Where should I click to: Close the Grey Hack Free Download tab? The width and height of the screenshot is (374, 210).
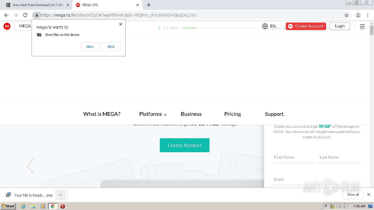pyautogui.click(x=68, y=5)
